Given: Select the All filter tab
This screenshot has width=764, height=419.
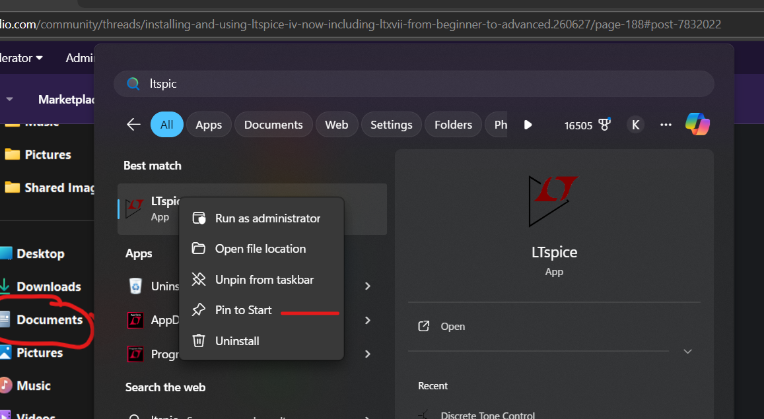Looking at the screenshot, I should click(x=166, y=125).
